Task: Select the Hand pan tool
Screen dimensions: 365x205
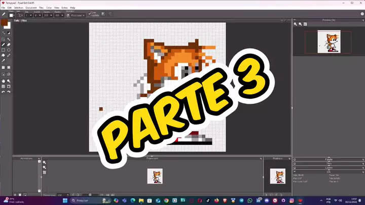Action: point(4,80)
